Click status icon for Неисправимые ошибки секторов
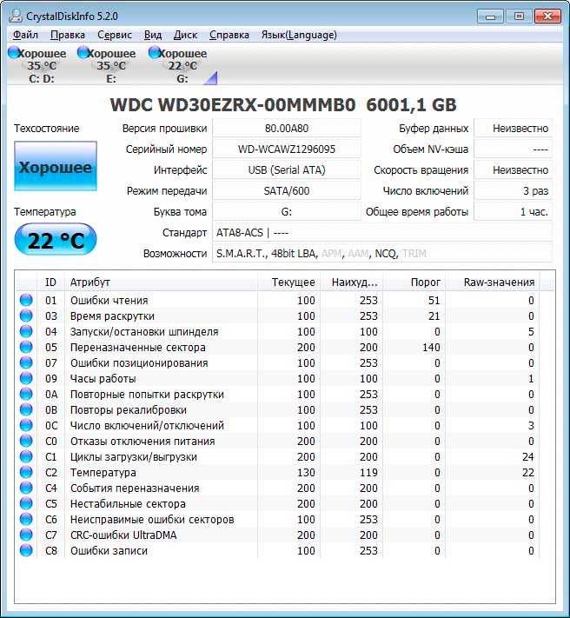 coord(26,519)
